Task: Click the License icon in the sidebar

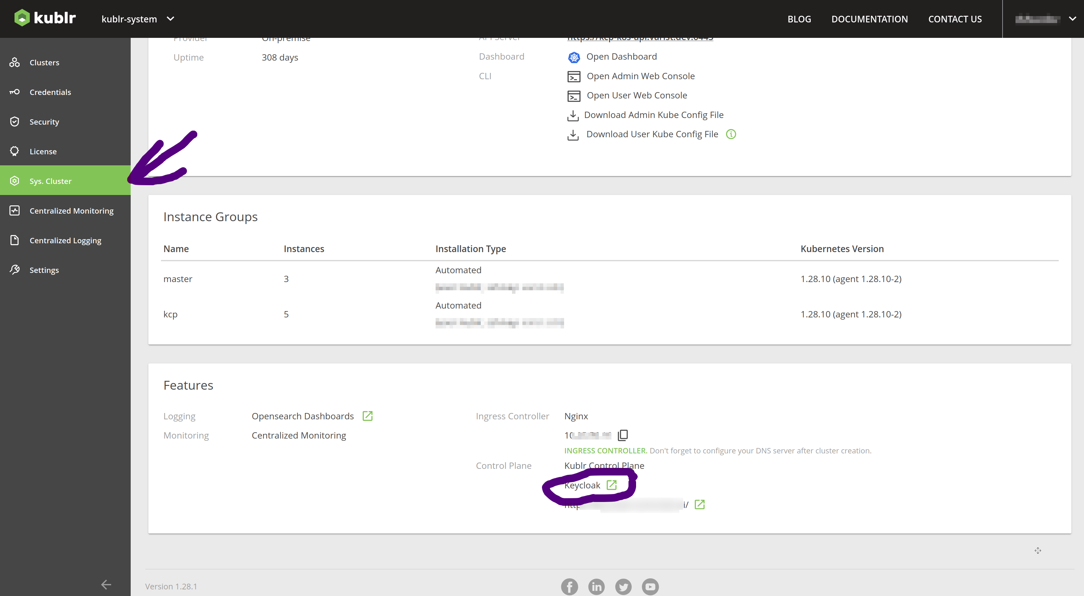Action: [15, 151]
